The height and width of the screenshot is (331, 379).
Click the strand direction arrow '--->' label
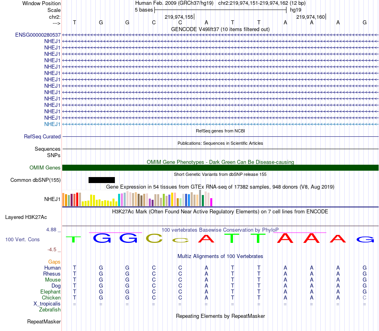click(x=56, y=23)
